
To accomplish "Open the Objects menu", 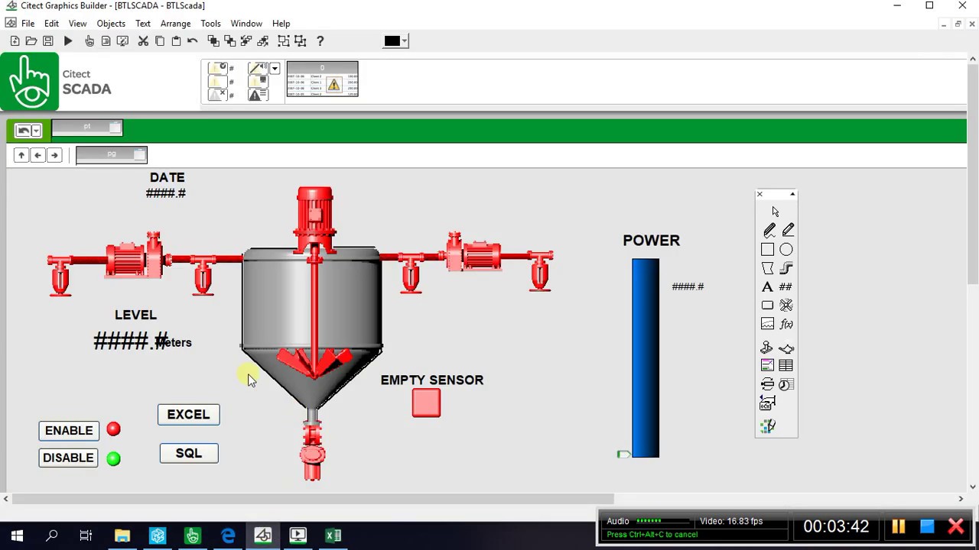I will tap(111, 24).
